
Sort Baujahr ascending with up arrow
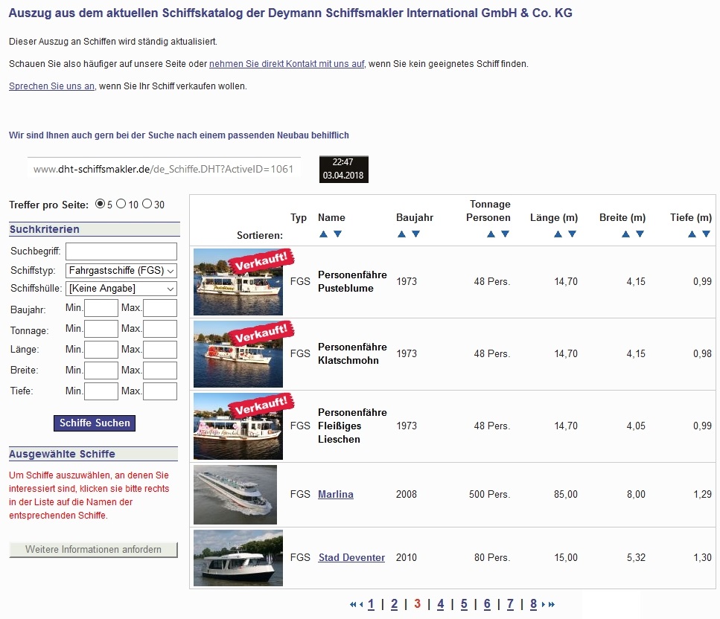pos(401,234)
